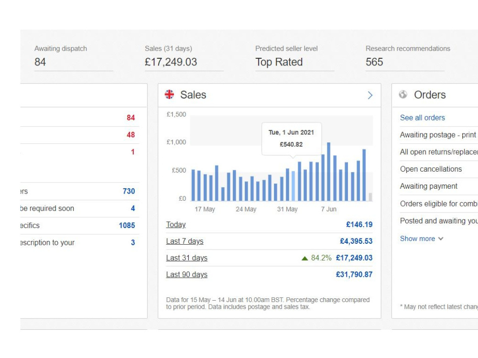Click the tallest bar in the sales chart
Image resolution: width=478 pixels, height=358 pixels.
click(x=329, y=172)
